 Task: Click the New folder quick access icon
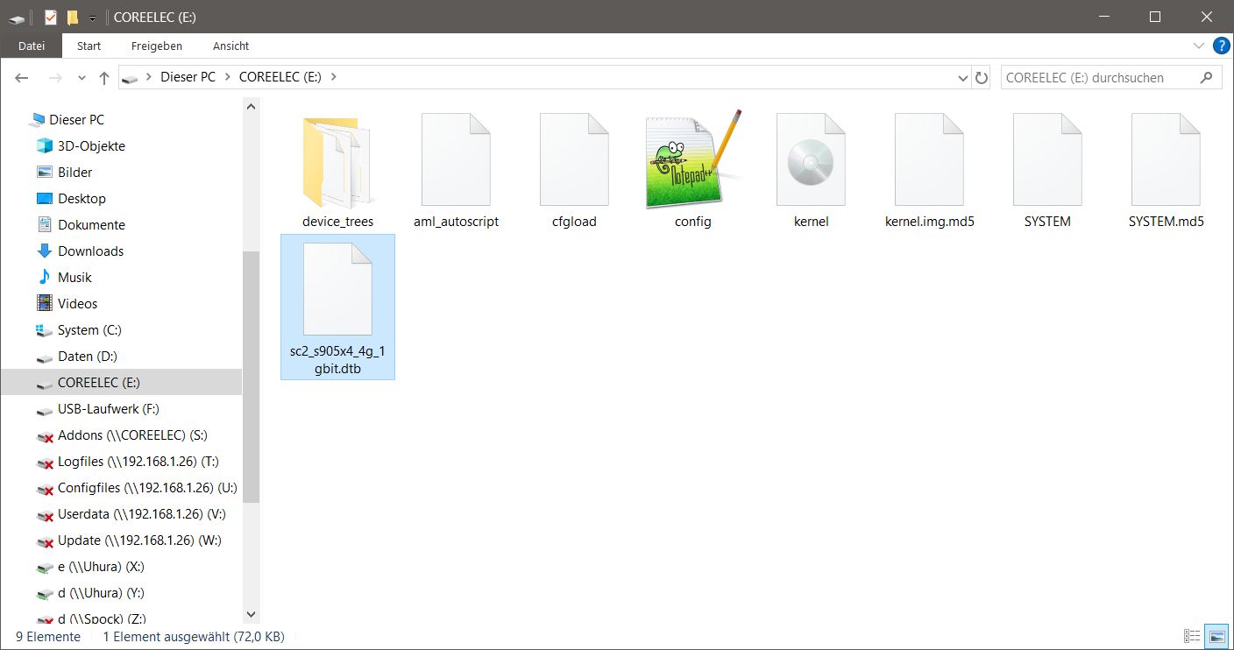coord(73,18)
